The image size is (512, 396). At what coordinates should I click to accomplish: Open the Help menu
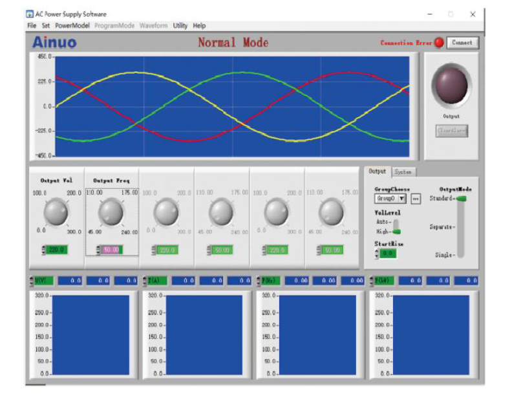pos(199,25)
